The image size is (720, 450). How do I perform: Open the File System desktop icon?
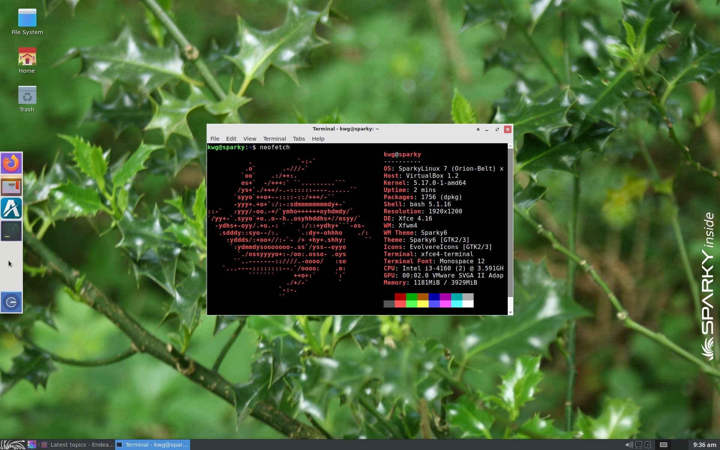pos(27,22)
